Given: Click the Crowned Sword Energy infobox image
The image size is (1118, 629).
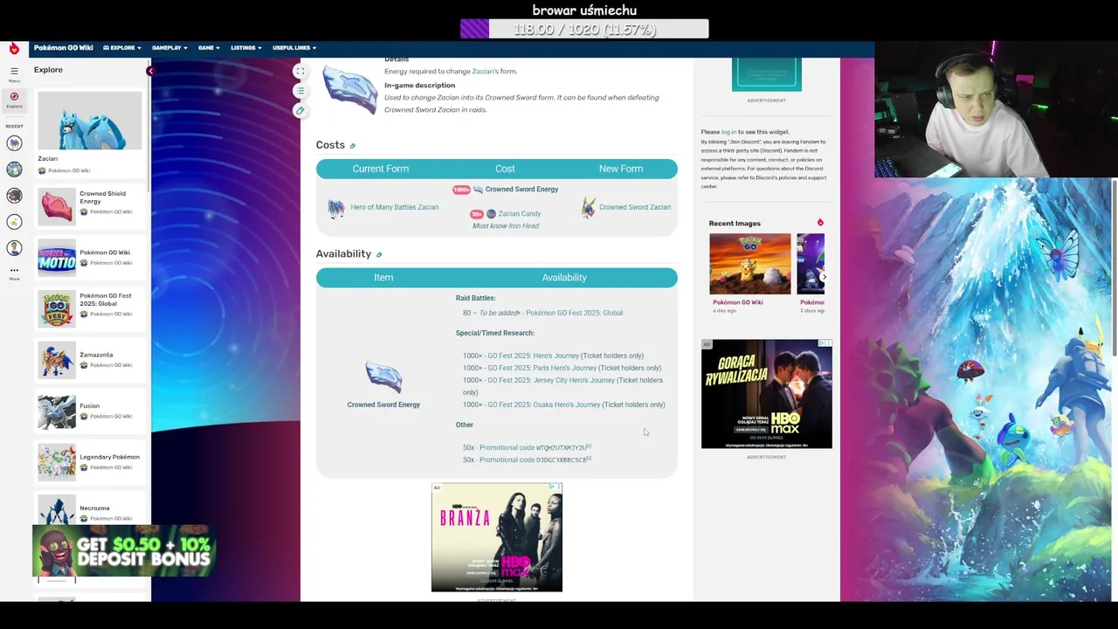Looking at the screenshot, I should tap(349, 87).
